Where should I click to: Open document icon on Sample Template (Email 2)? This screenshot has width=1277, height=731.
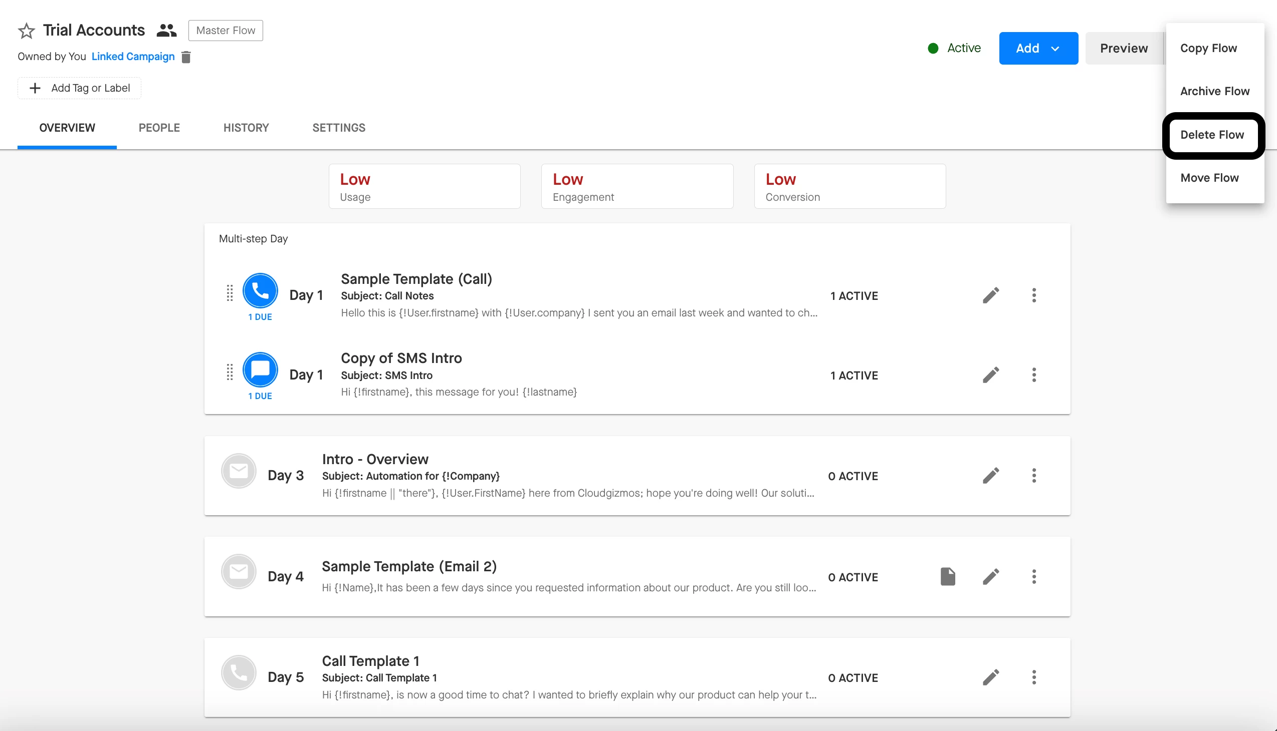coord(947,576)
